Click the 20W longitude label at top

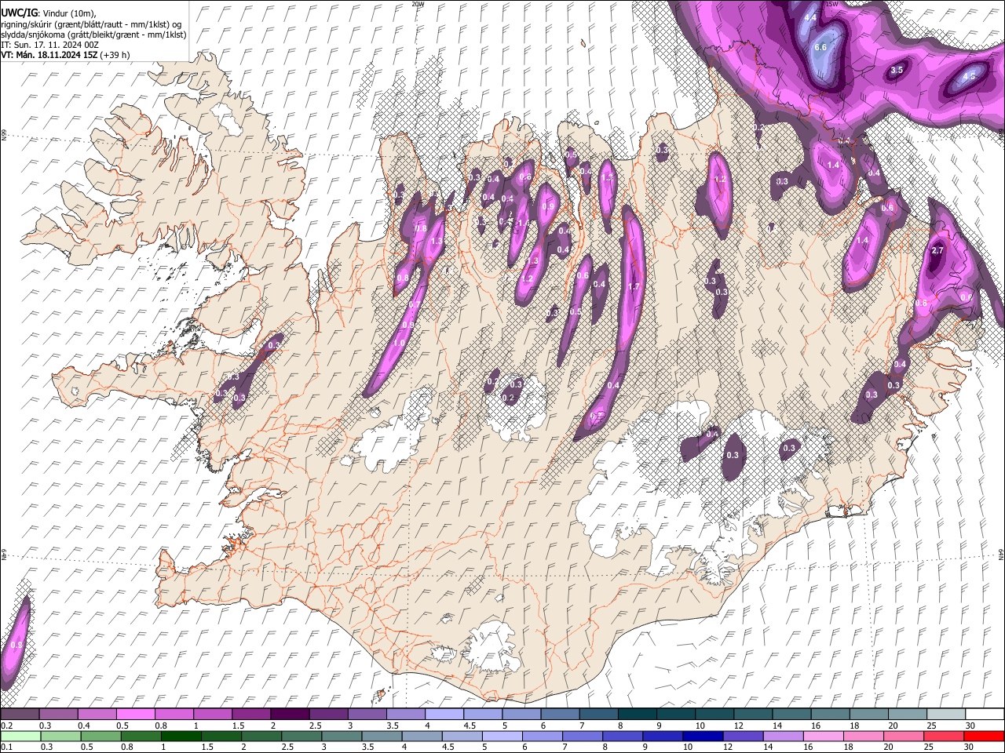[x=418, y=4]
